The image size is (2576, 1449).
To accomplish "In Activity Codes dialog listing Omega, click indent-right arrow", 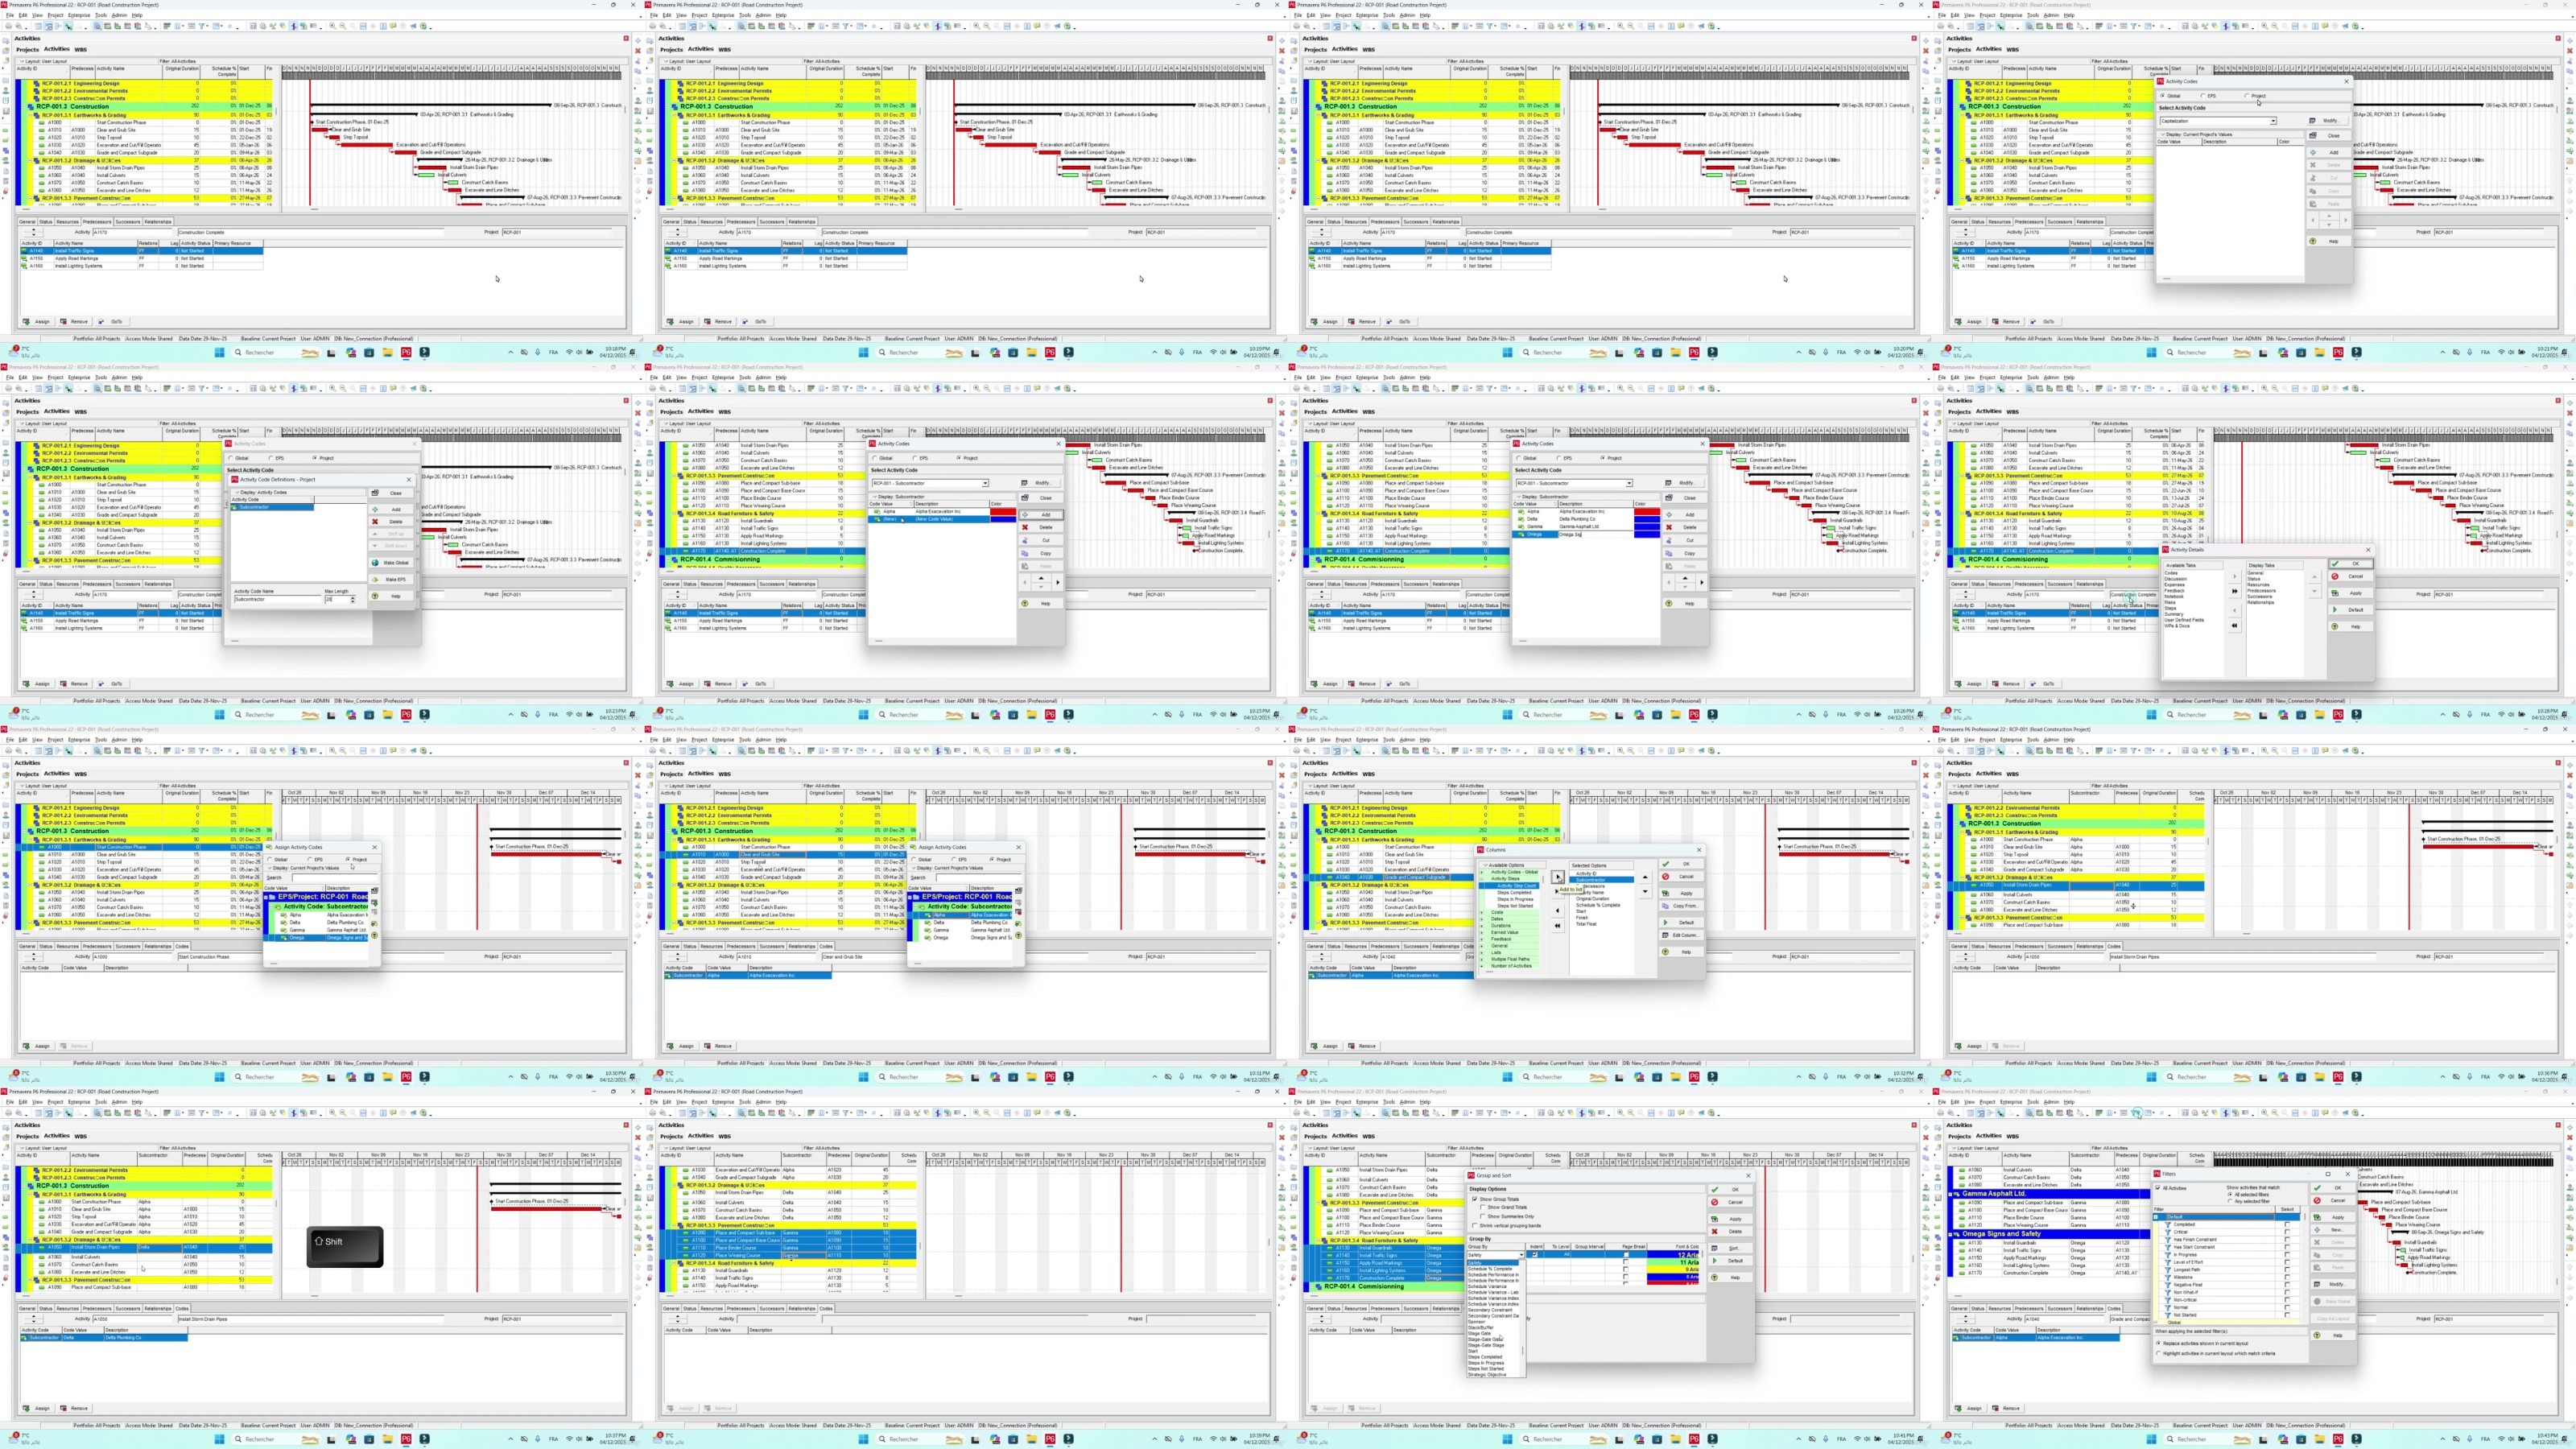I will coord(1702,582).
